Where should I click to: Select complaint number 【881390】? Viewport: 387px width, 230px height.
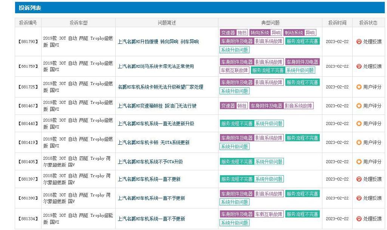tap(28, 198)
